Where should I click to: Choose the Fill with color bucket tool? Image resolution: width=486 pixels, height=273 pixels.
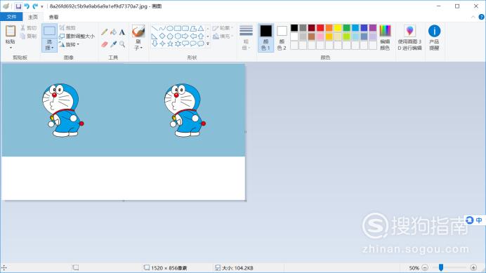pos(114,32)
